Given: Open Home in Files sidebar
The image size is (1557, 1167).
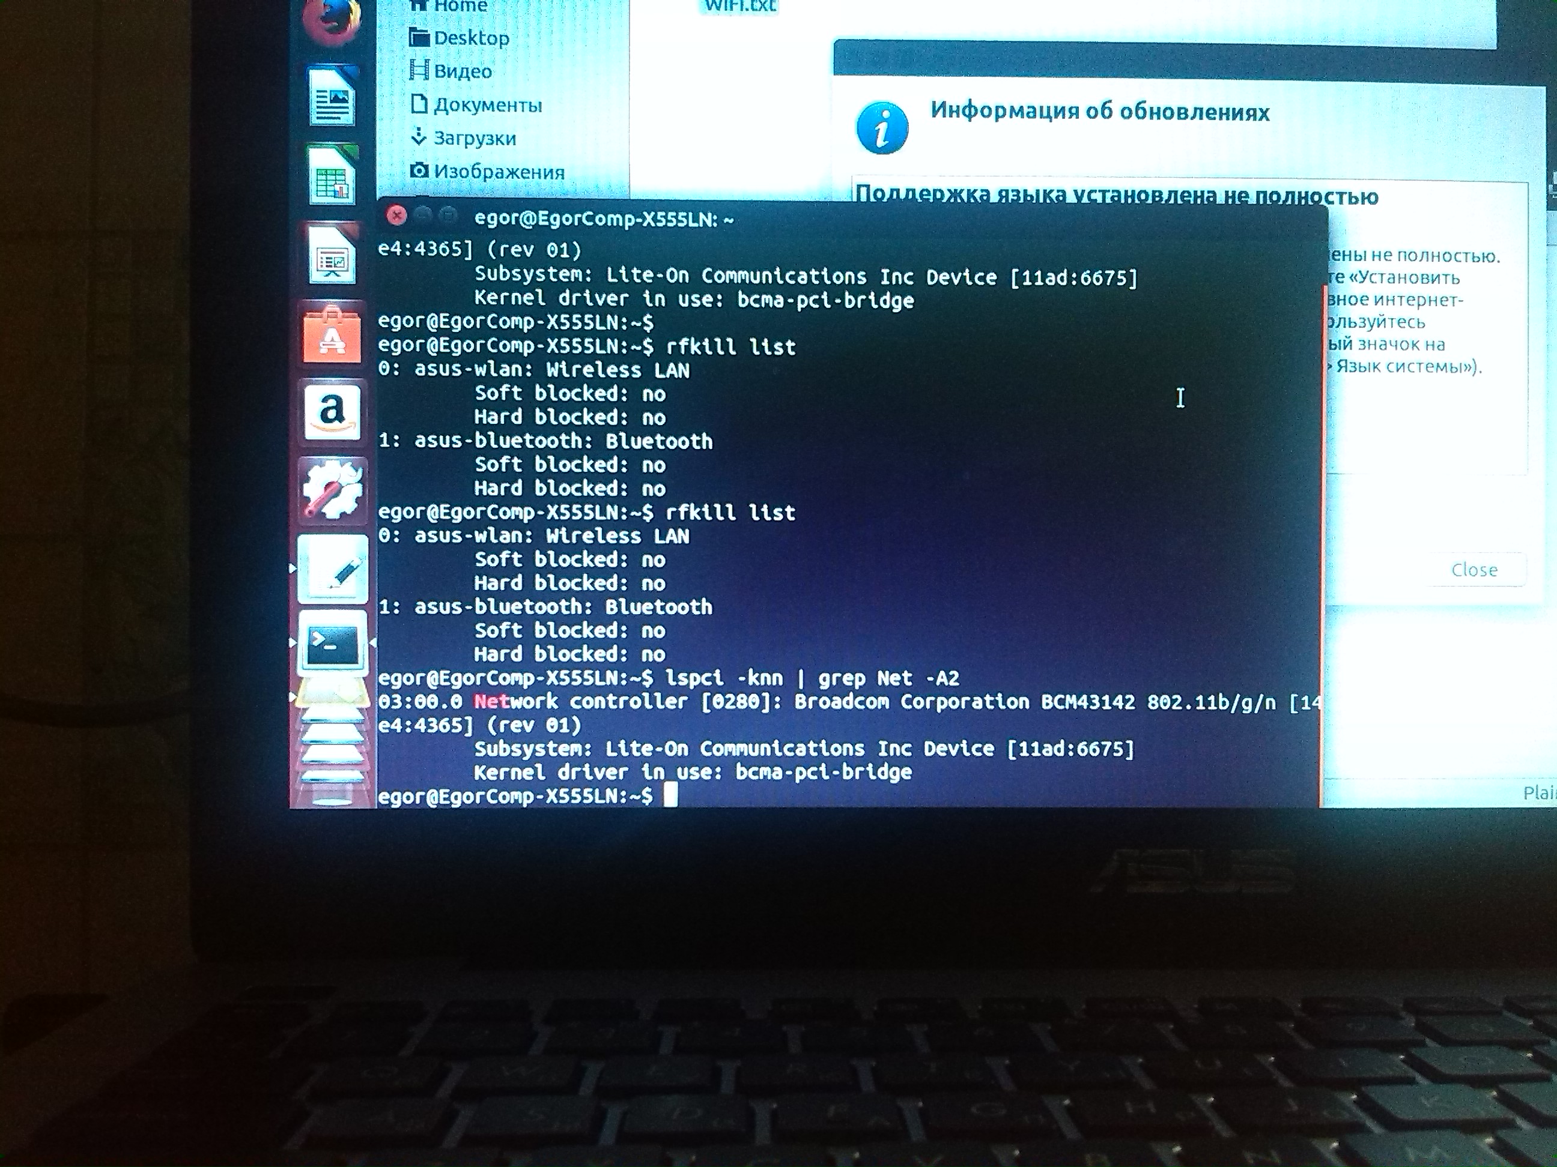Looking at the screenshot, I should click(448, 7).
